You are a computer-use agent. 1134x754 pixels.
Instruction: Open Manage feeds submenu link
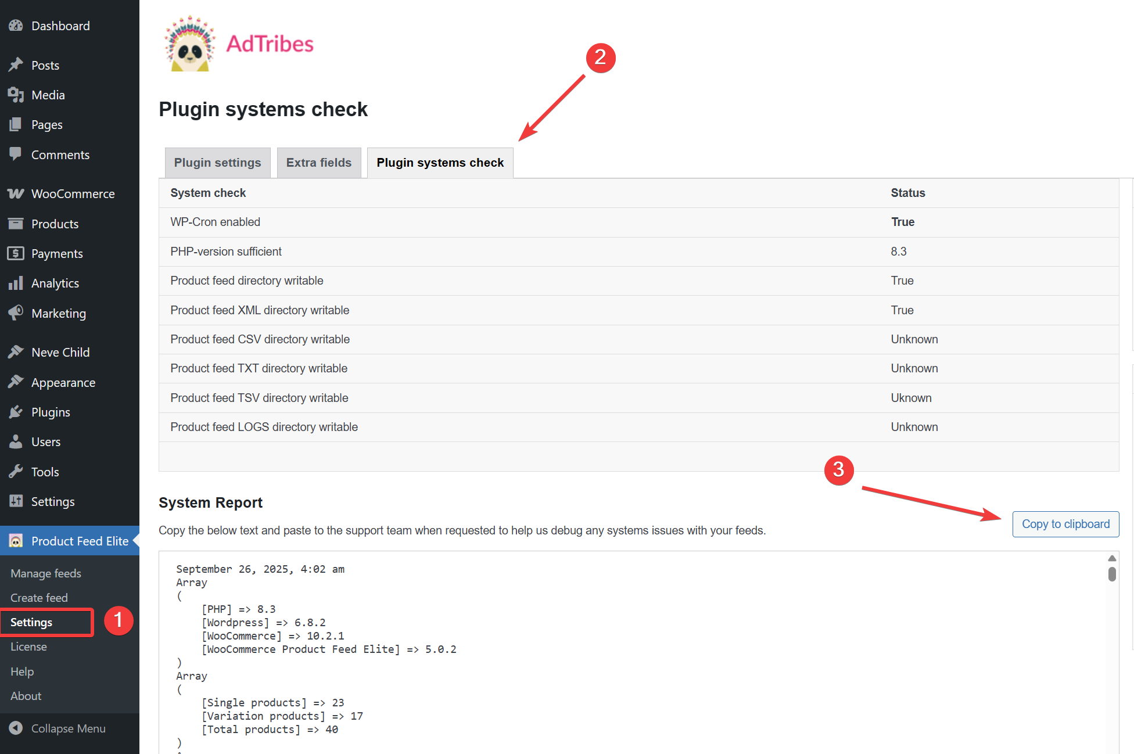[x=46, y=573]
